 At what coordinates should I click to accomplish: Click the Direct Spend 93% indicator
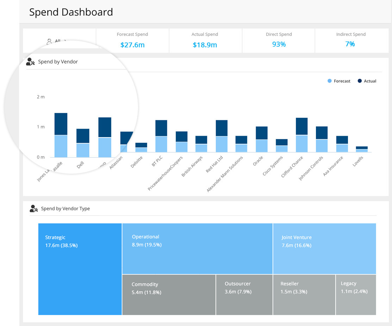279,44
